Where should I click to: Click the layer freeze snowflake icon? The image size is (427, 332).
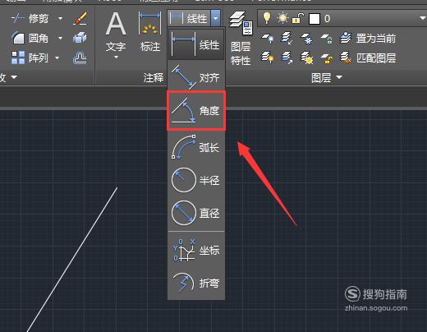[306, 38]
